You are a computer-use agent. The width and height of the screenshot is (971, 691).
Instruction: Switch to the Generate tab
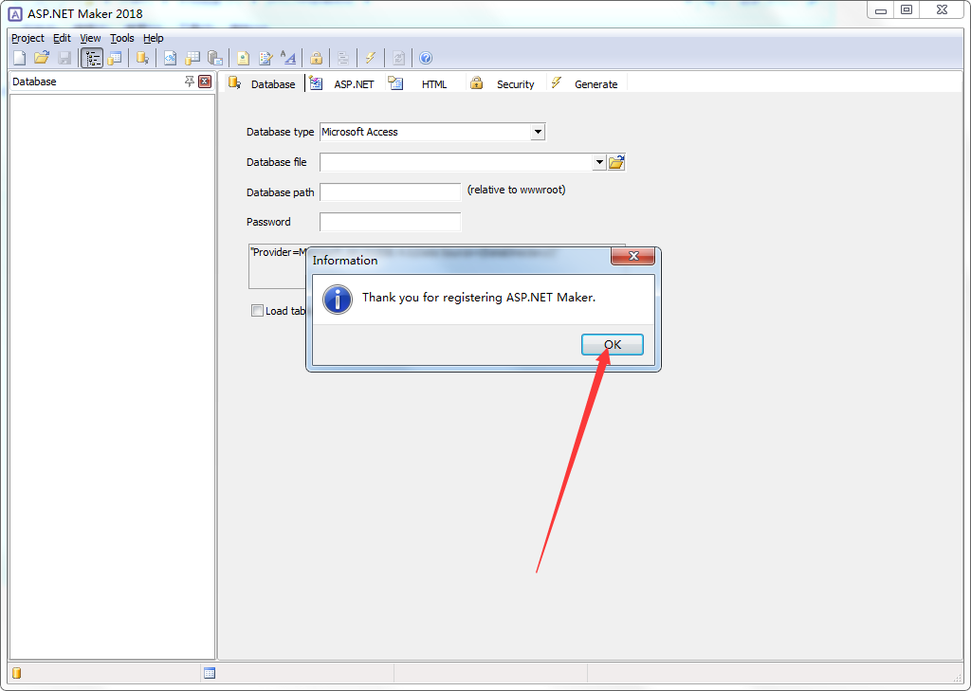click(584, 83)
